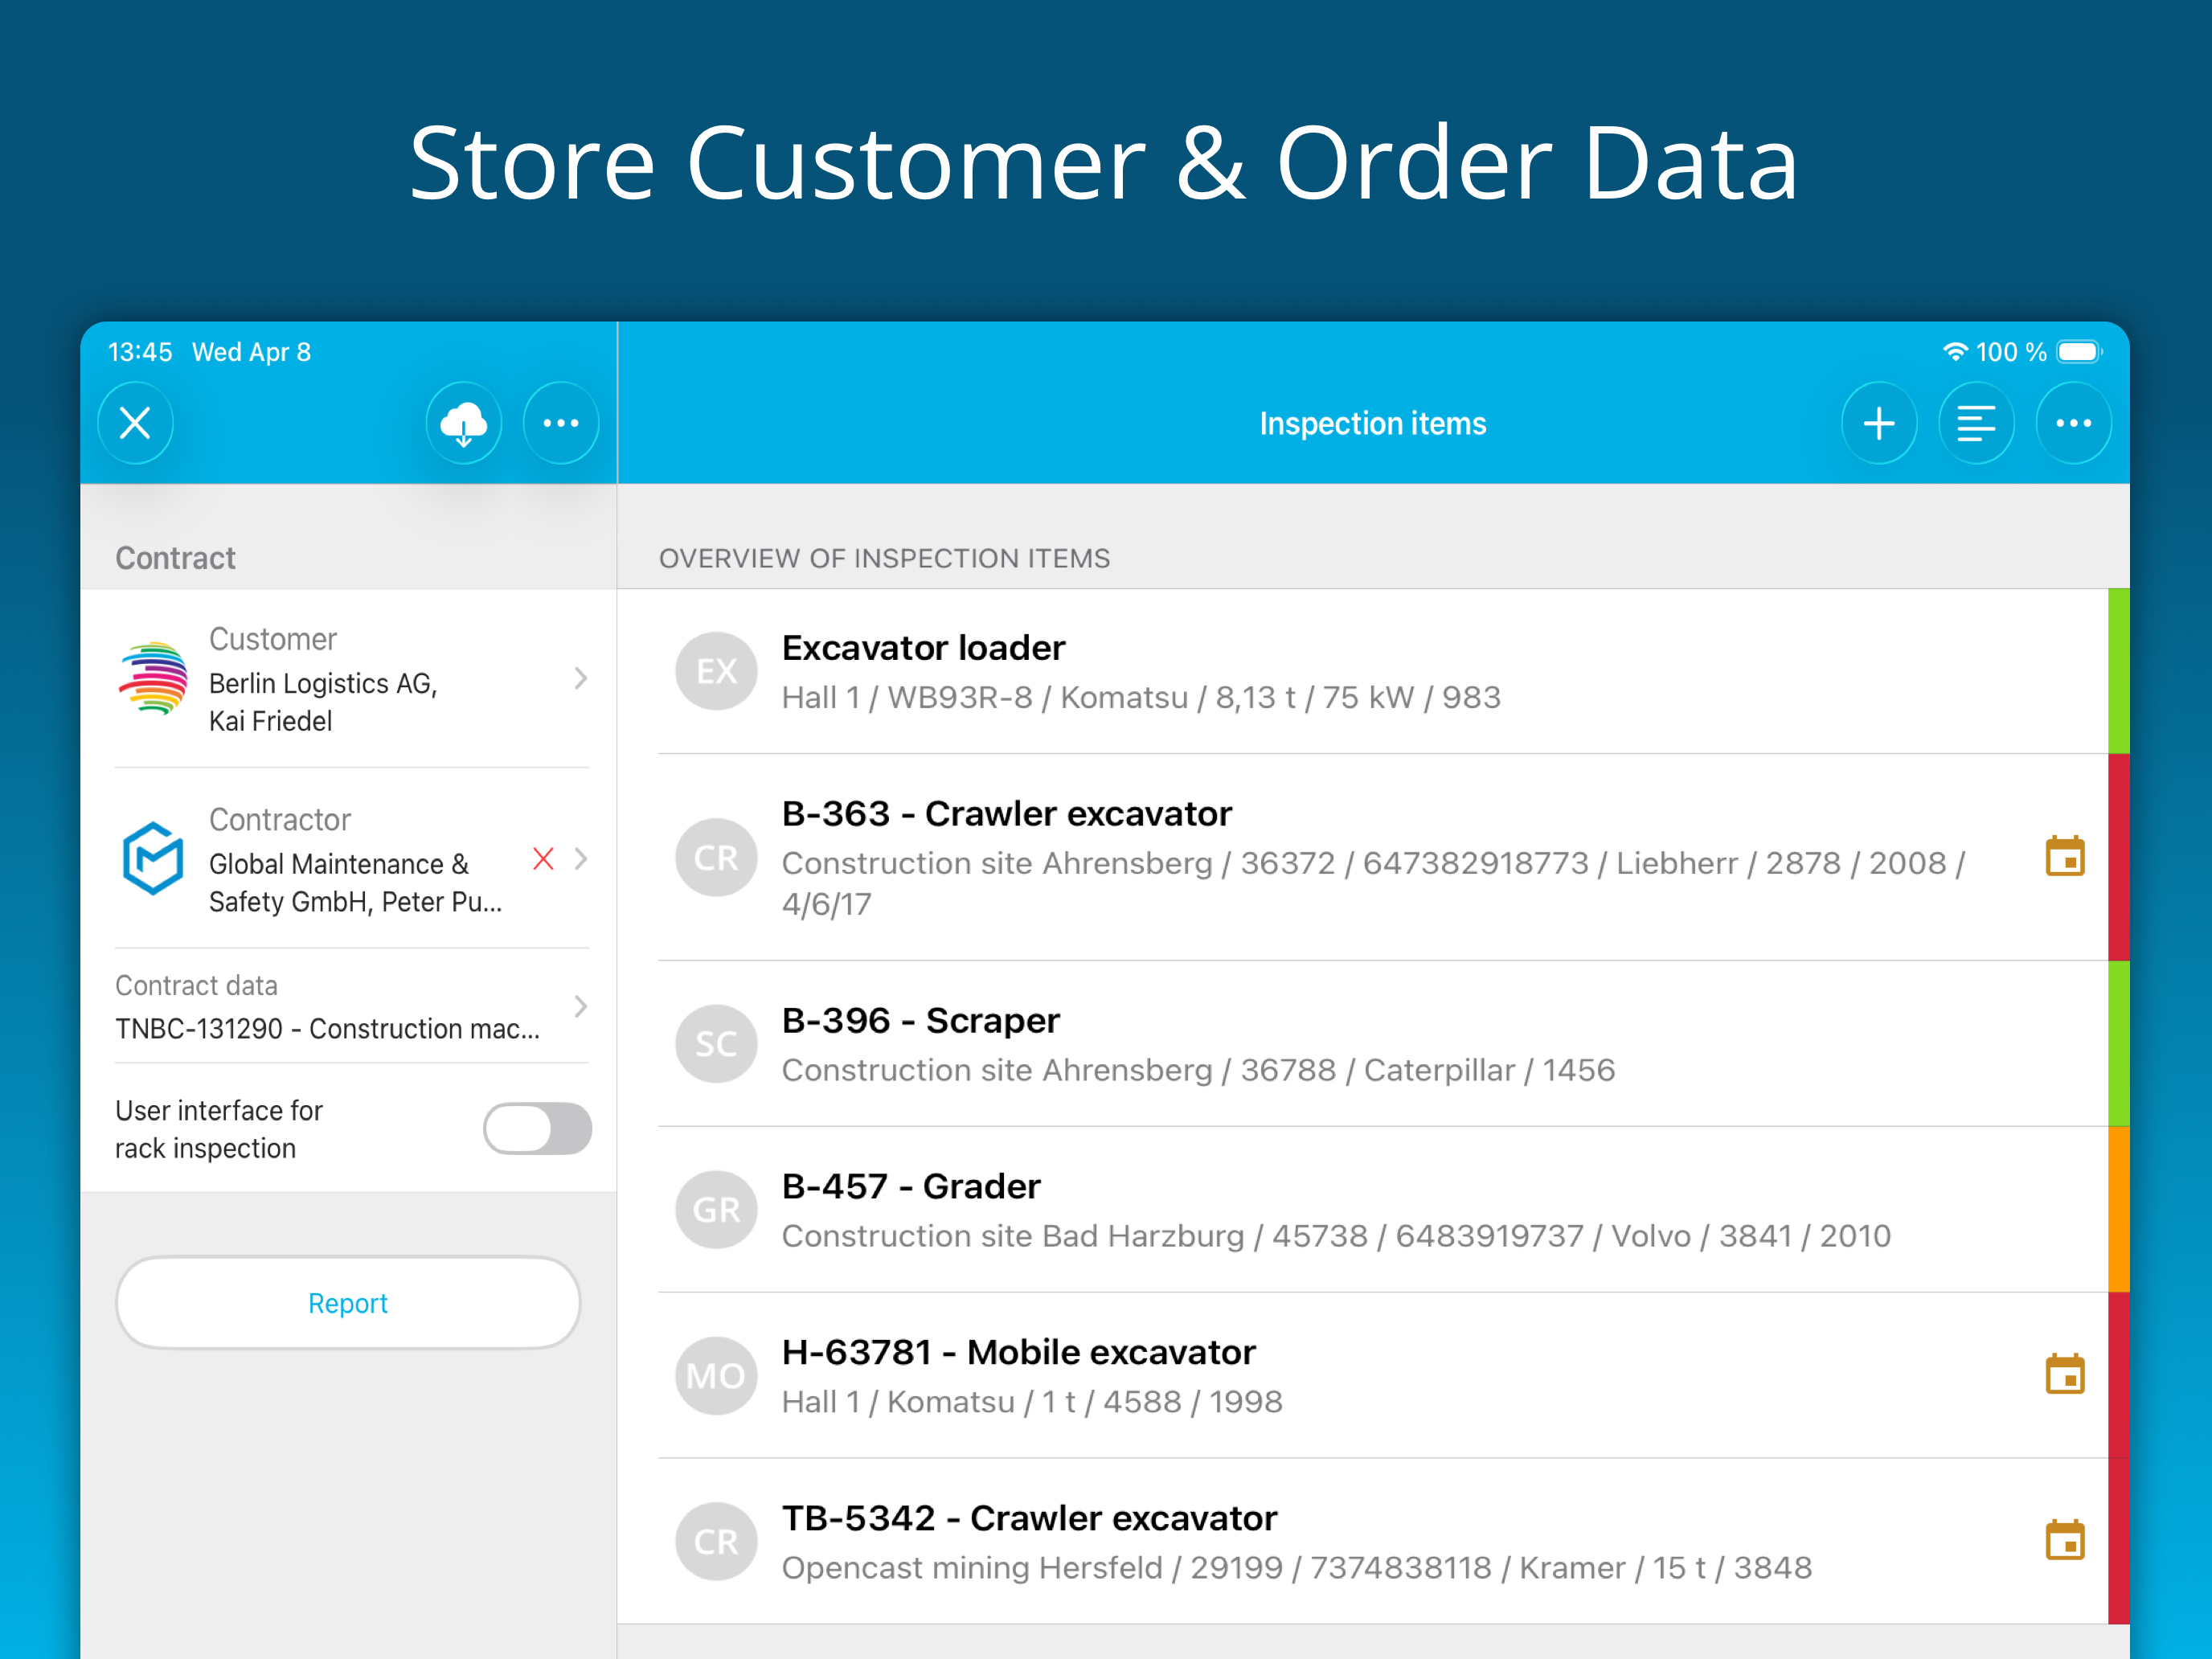Tap calendar icon for TB-5342 Crawler excavator
Image resolution: width=2212 pixels, height=1659 pixels.
[2065, 1541]
